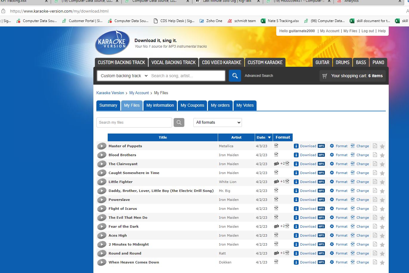
Task: Mark When Heaven Comes Down as favorite
Action: click(382, 263)
